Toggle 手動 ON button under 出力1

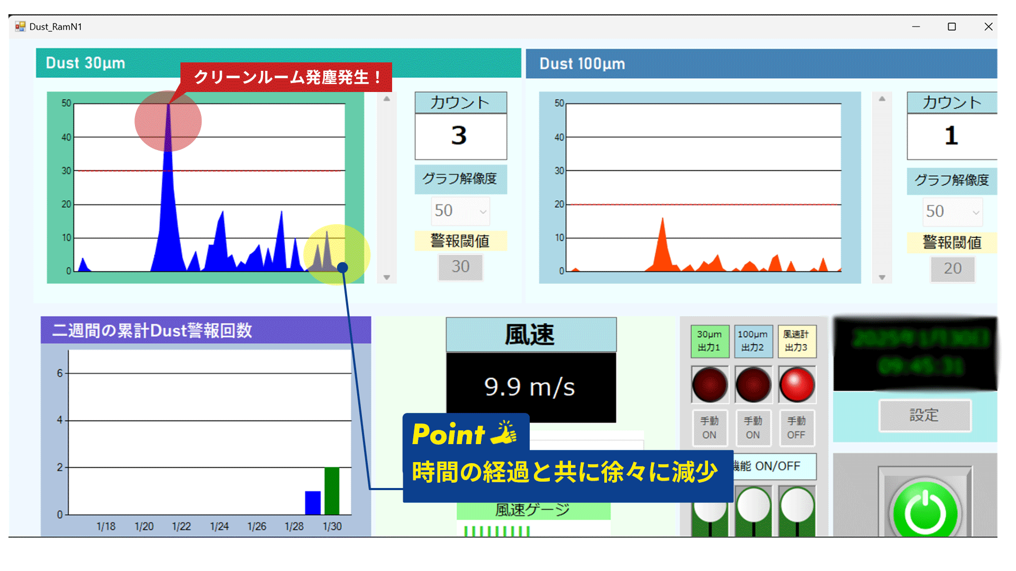[710, 428]
